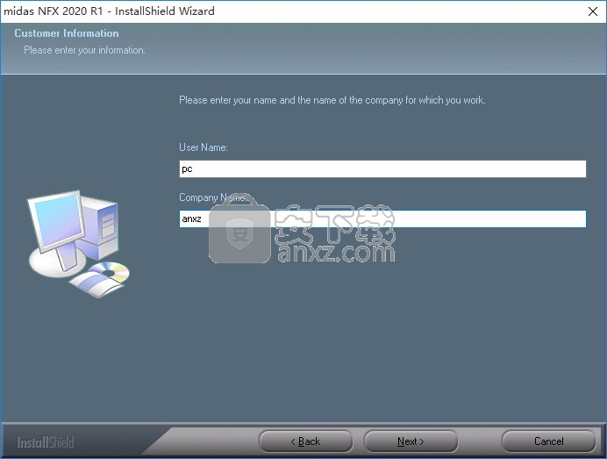Click the computer and CD illustration

(x=79, y=244)
